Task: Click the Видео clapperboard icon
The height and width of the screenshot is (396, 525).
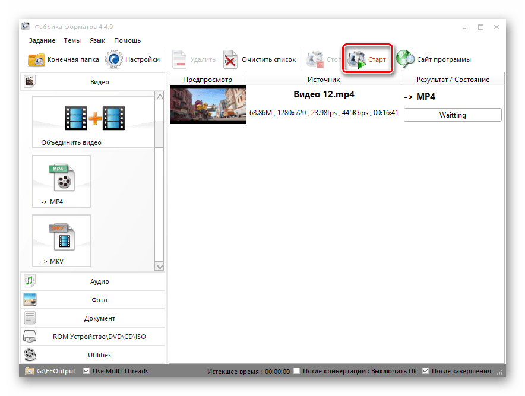Action: click(x=30, y=81)
